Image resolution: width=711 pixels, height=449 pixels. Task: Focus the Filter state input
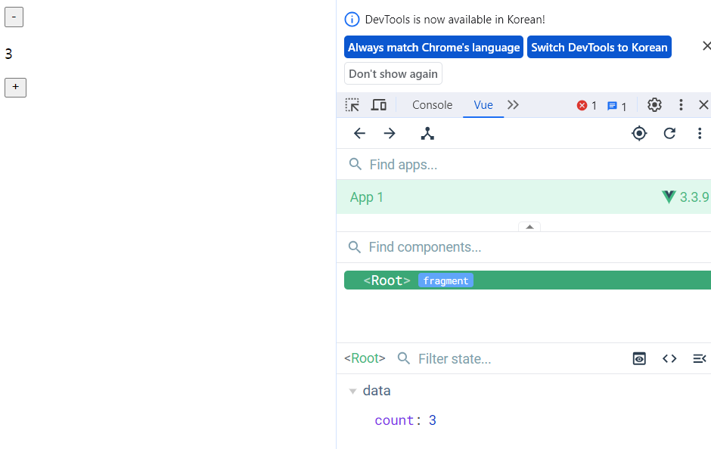455,359
